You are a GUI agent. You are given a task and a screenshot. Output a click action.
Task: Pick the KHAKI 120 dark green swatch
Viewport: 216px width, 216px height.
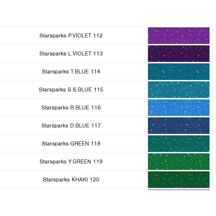pyautogui.click(x=179, y=180)
